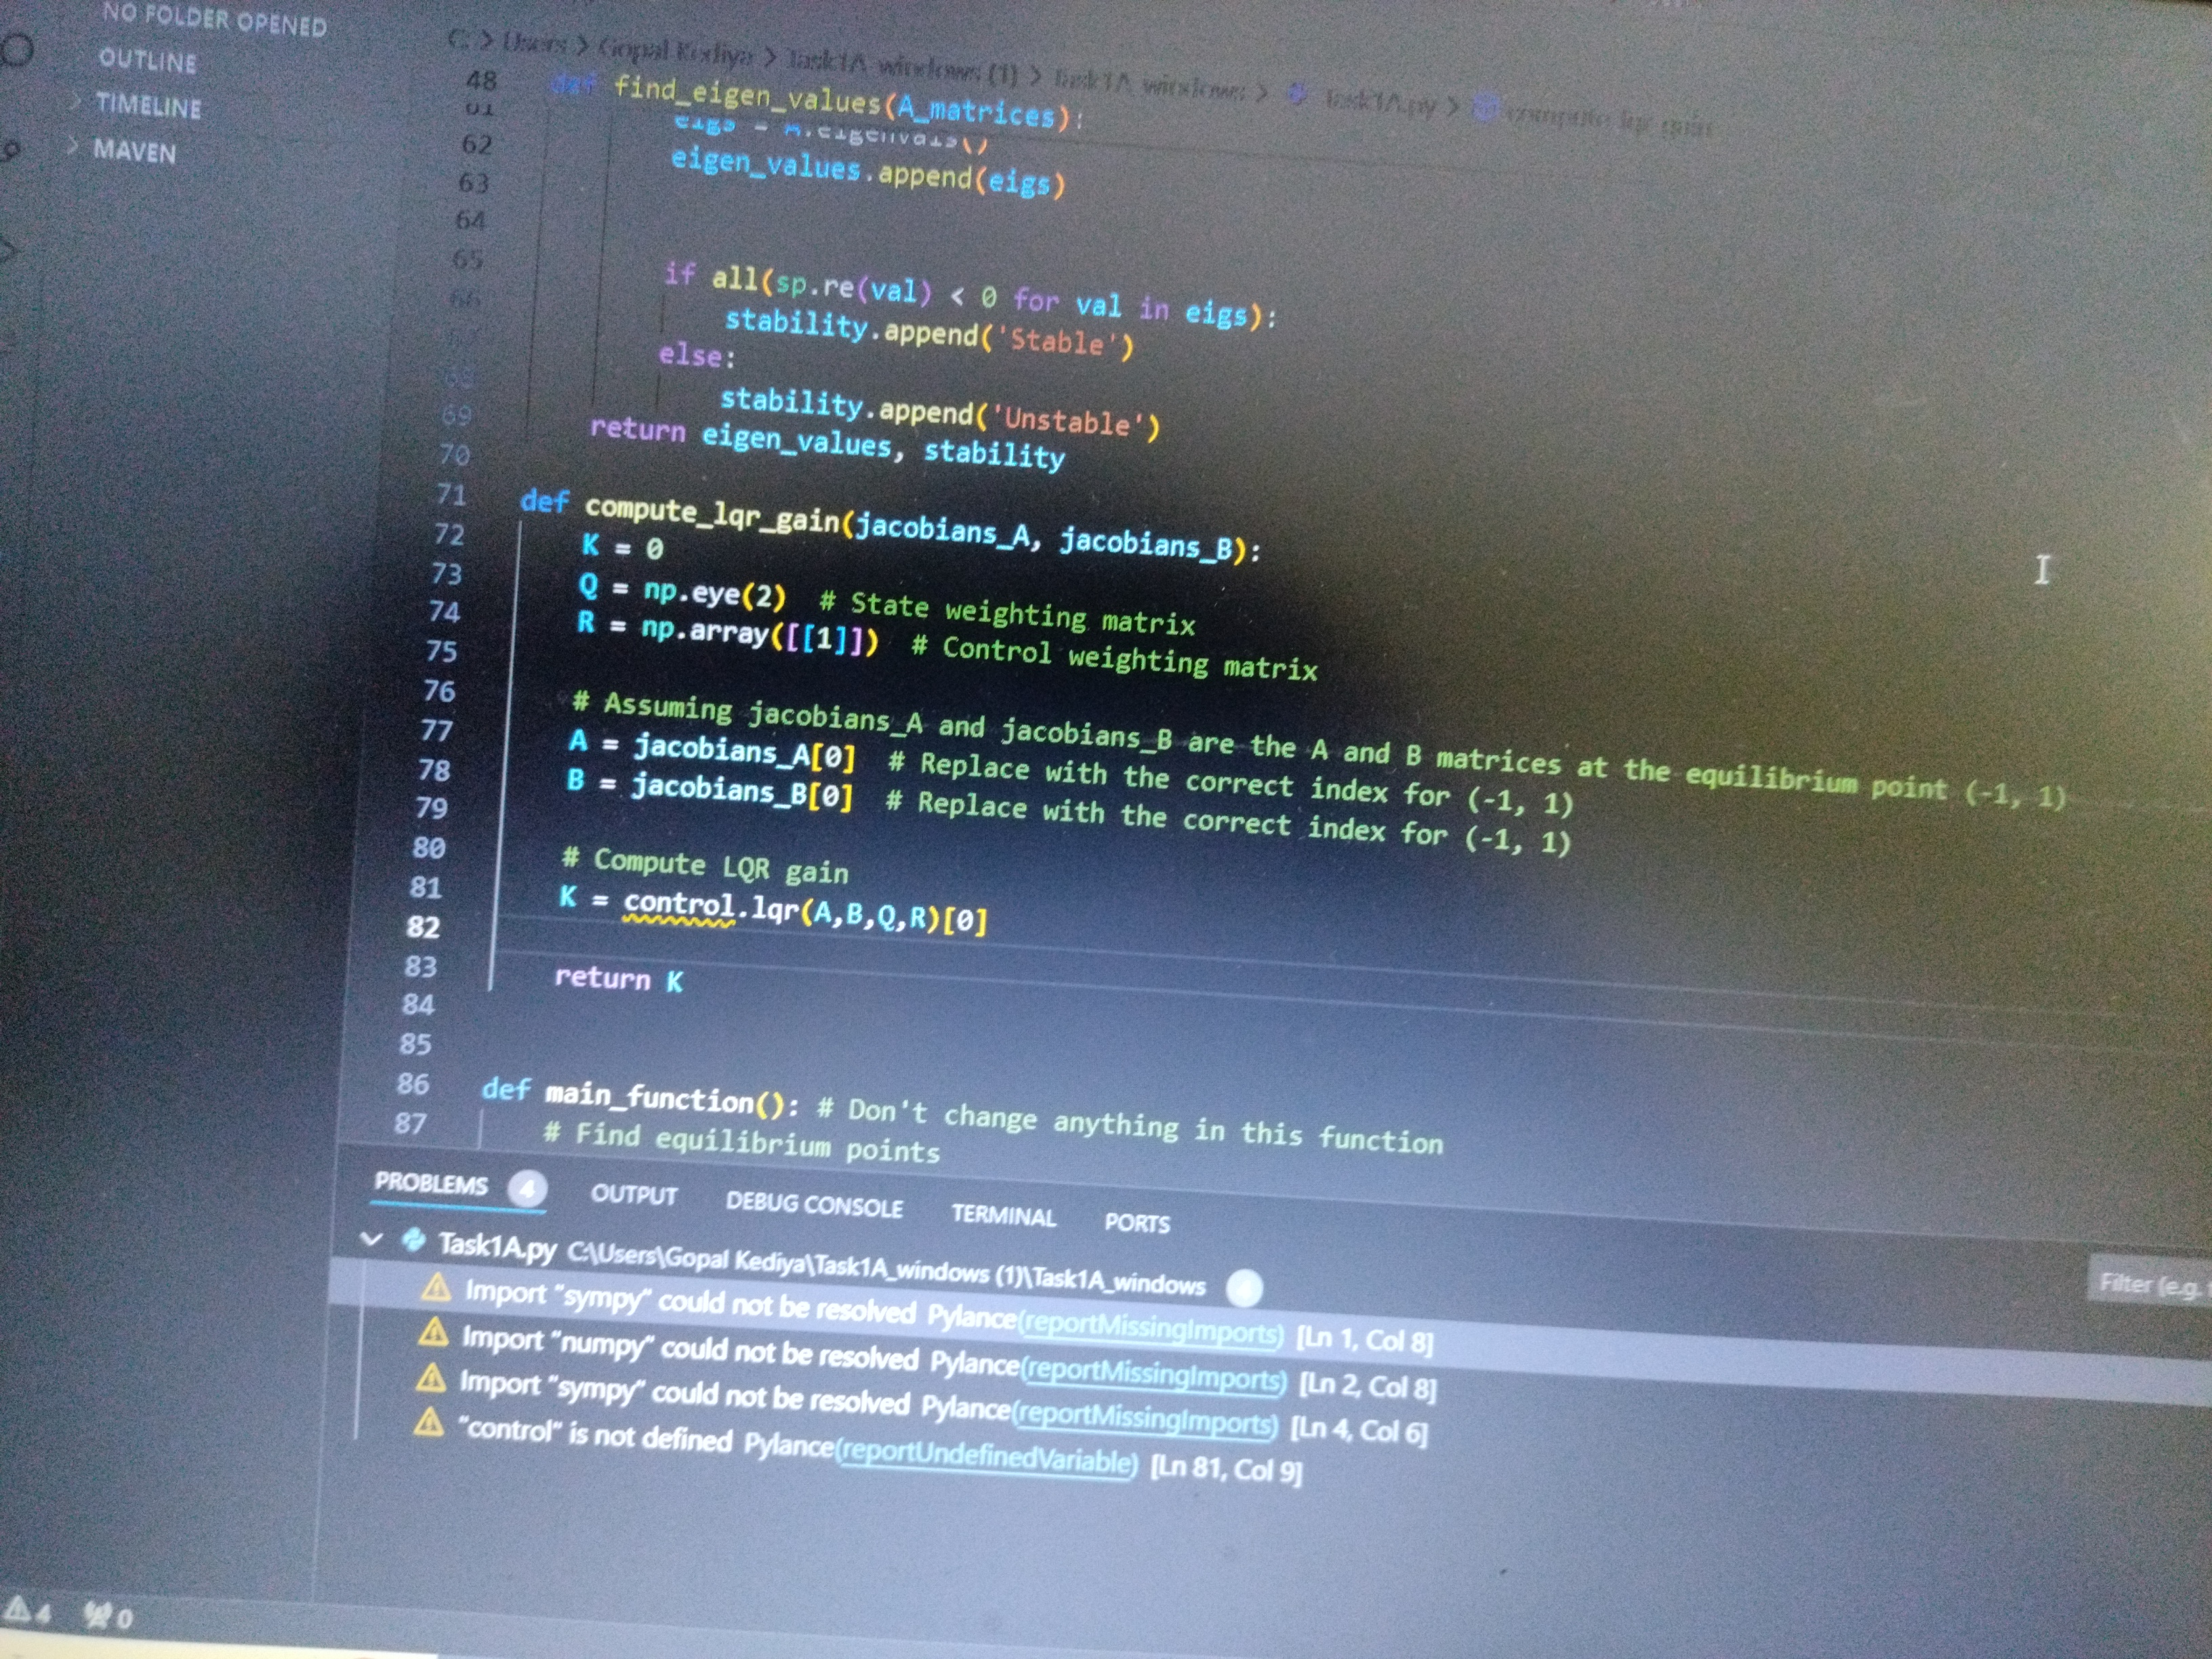Click the [Ln 81, Col 9] location text

coord(1226,1468)
